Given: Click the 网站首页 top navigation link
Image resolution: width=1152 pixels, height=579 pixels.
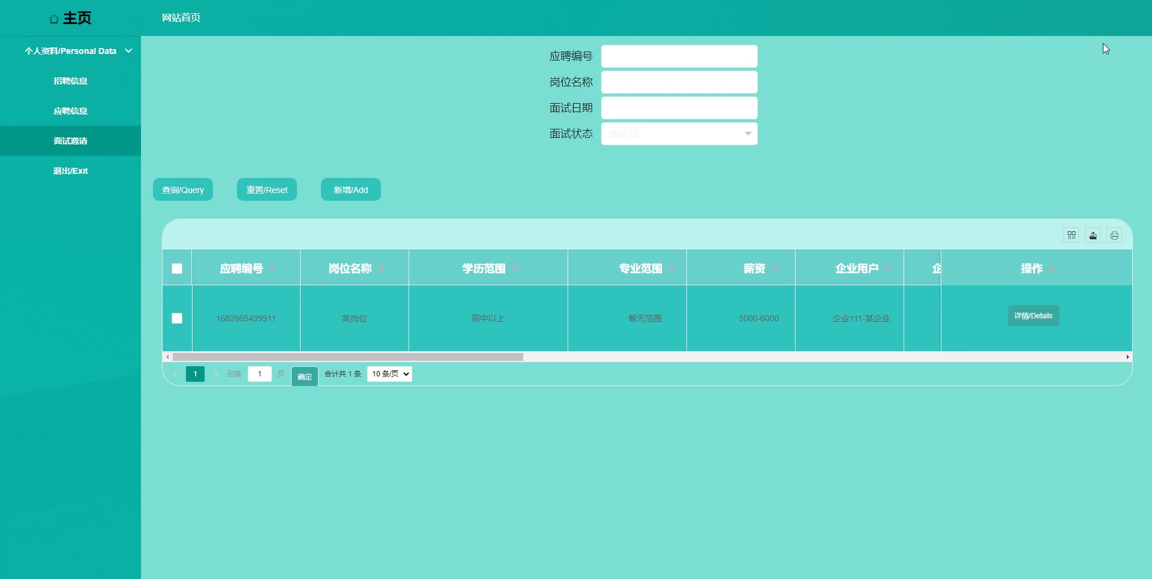Looking at the screenshot, I should (x=181, y=18).
